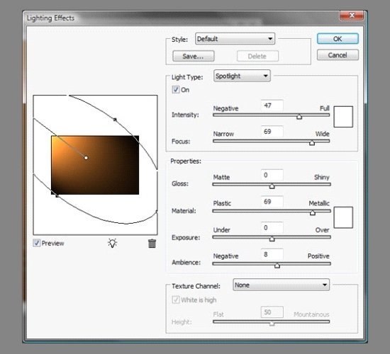Click the trash can delete-light icon
The height and width of the screenshot is (354, 390).
tap(152, 244)
